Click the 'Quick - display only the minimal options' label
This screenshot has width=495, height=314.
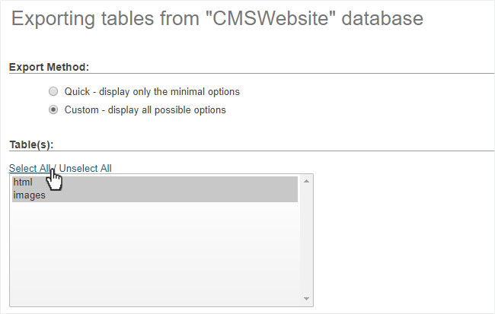point(152,92)
